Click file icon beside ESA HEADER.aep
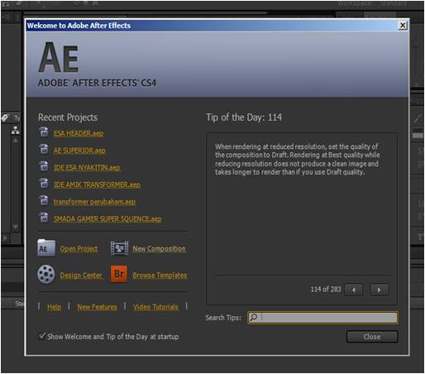This screenshot has height=374, width=425. coord(44,132)
